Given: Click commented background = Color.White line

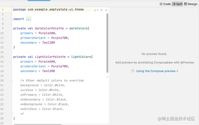Looking at the screenshot, I should [43, 85].
